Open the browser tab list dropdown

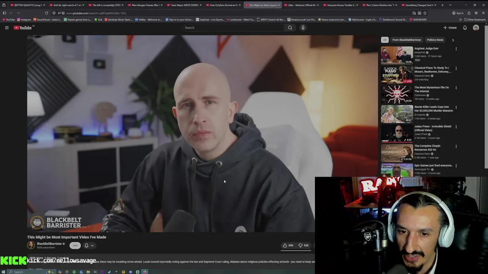pyautogui.click(x=450, y=5)
